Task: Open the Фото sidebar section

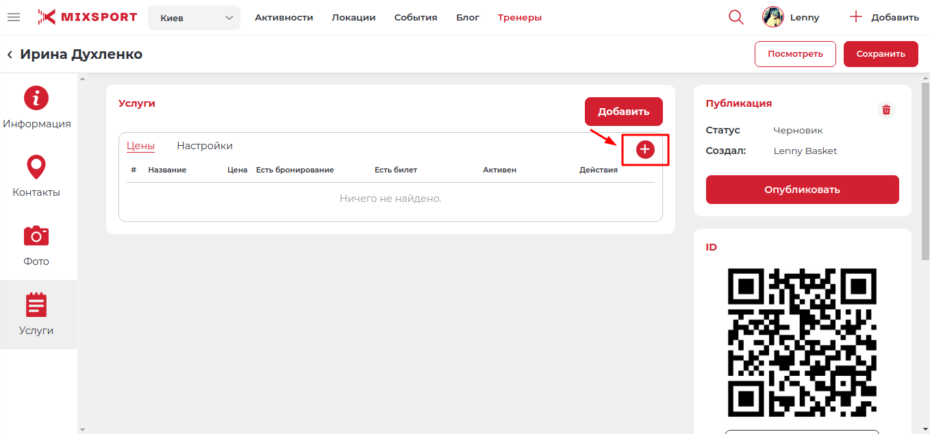Action: click(36, 246)
